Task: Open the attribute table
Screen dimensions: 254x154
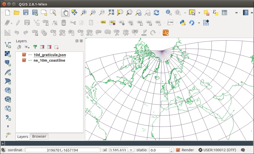Action: coord(224,12)
